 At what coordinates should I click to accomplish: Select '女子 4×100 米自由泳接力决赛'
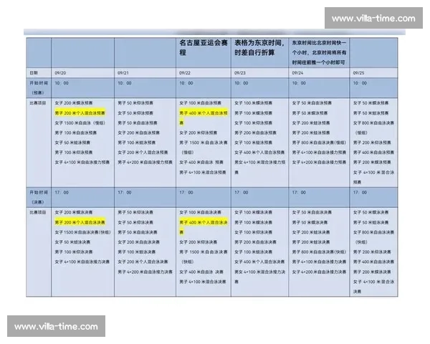tap(82, 262)
